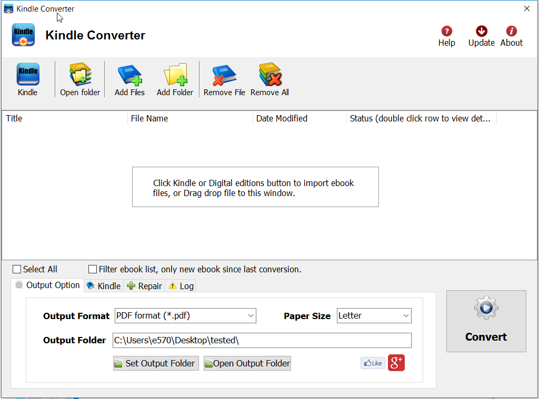Click into the Output Folder path field
Screen dimensions: 539x399
(262, 340)
